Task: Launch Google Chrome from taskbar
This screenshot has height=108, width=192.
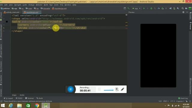Action: click(37, 105)
